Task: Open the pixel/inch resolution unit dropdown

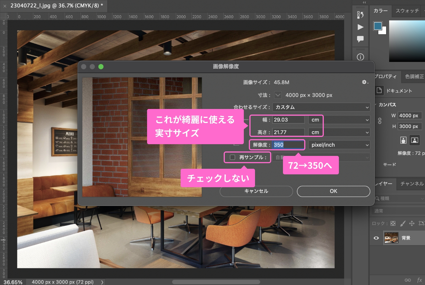Action: tap(339, 145)
